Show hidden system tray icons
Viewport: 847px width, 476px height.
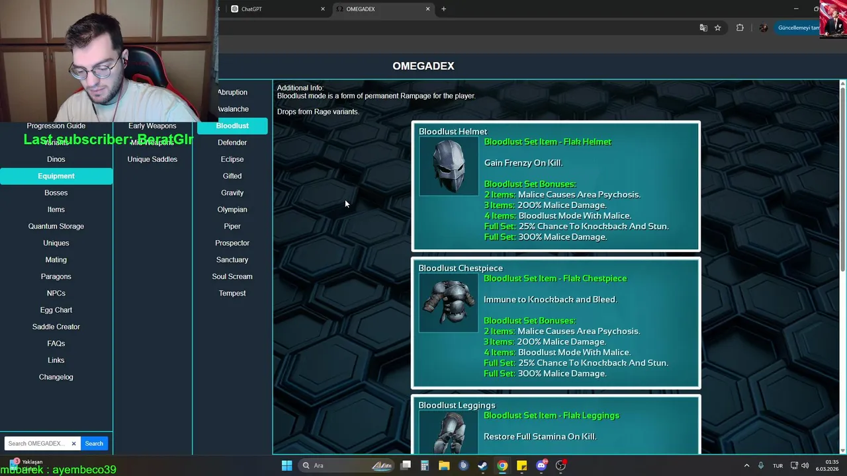click(746, 465)
